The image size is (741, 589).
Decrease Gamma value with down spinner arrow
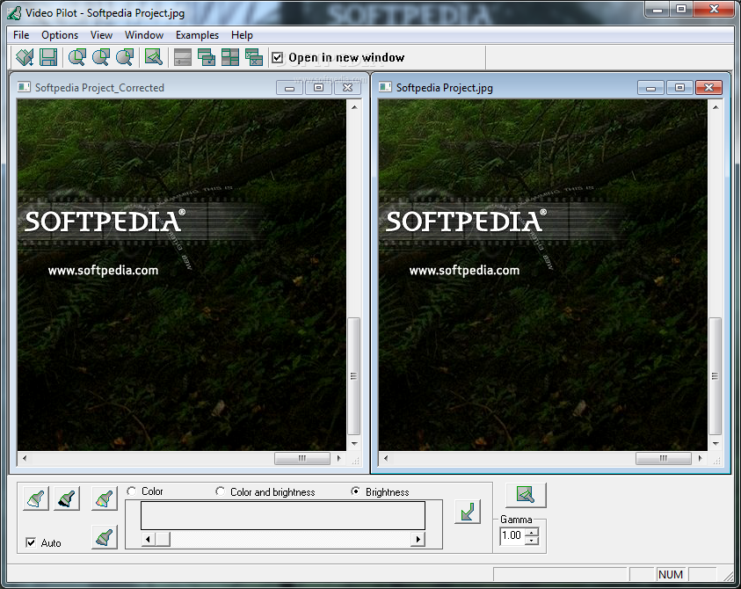[532, 541]
